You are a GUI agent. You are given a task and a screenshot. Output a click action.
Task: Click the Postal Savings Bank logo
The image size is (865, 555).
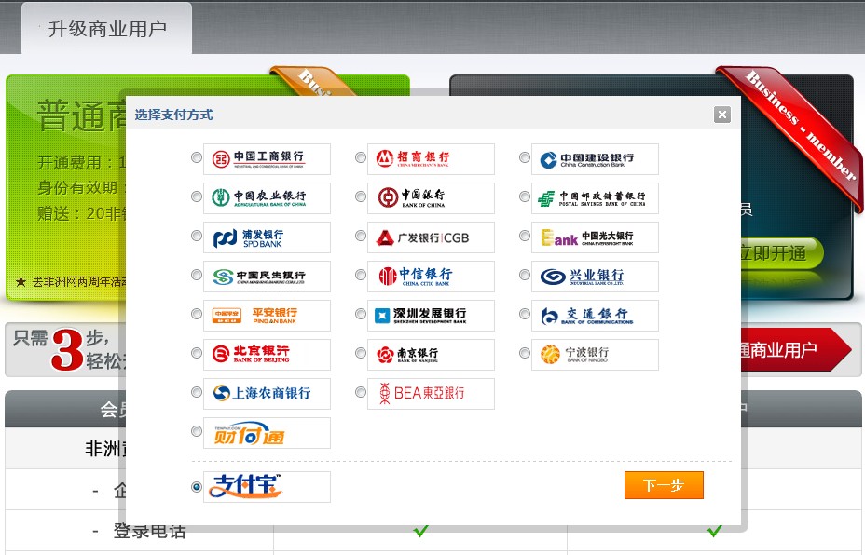(595, 197)
